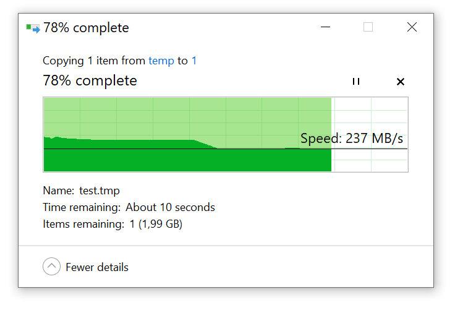This screenshot has width=455, height=310.
Task: Click the "Copying 1 item from" text
Action: pos(94,61)
